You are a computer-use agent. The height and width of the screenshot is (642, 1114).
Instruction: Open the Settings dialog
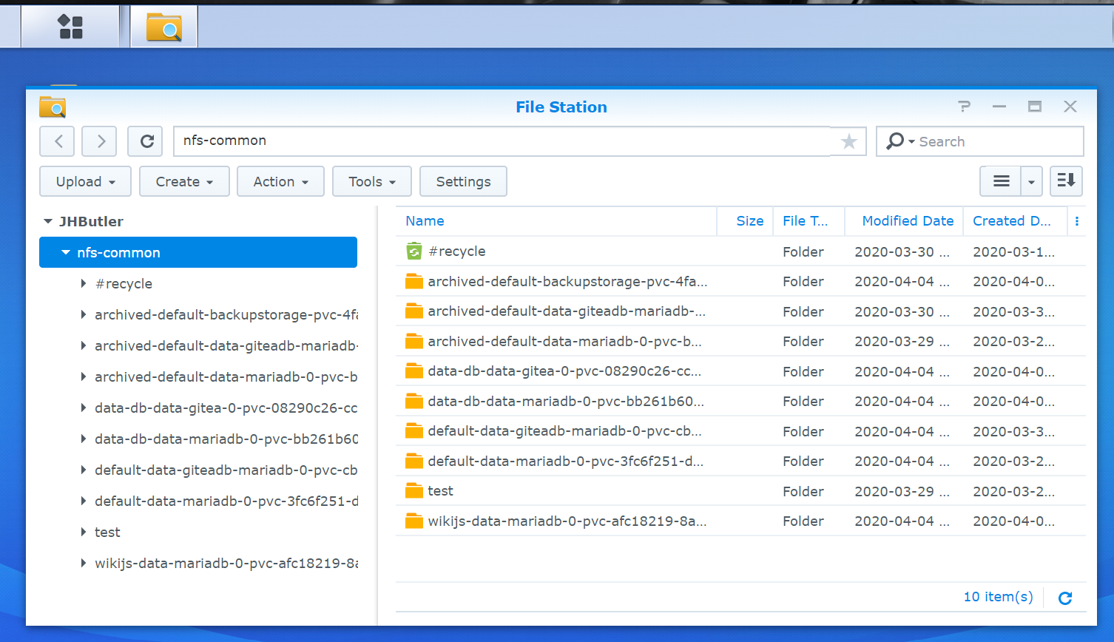pyautogui.click(x=463, y=181)
